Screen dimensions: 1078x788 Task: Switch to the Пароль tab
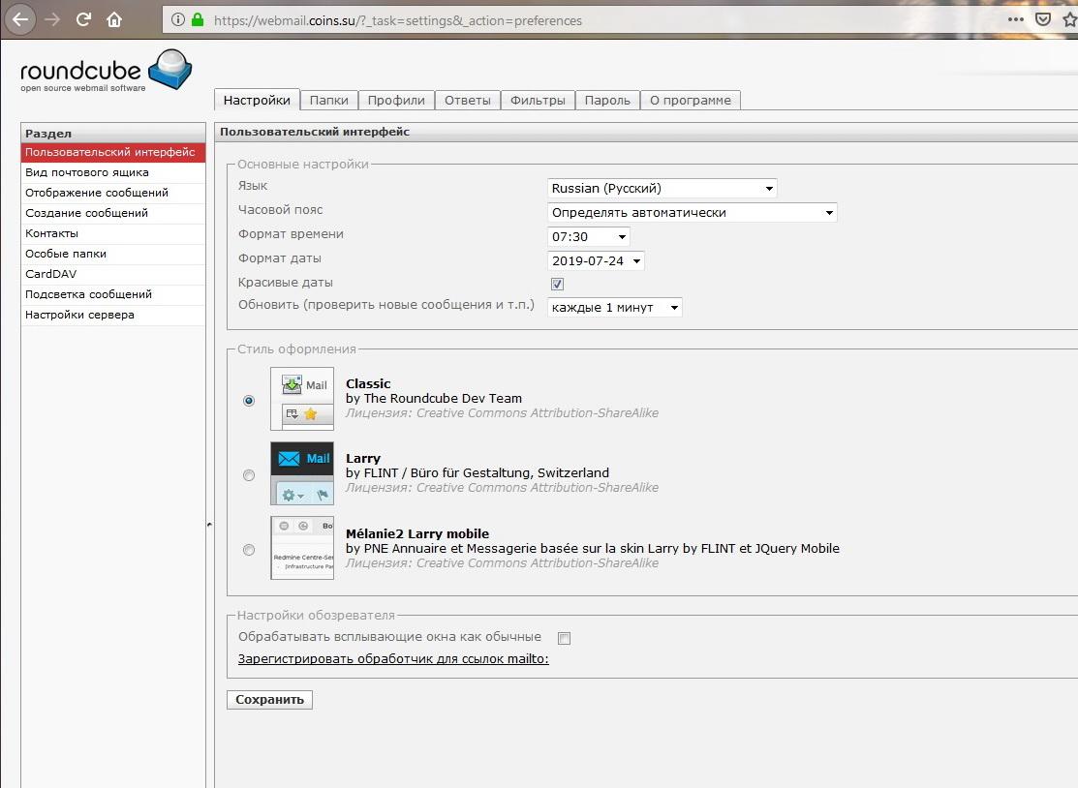pos(607,101)
